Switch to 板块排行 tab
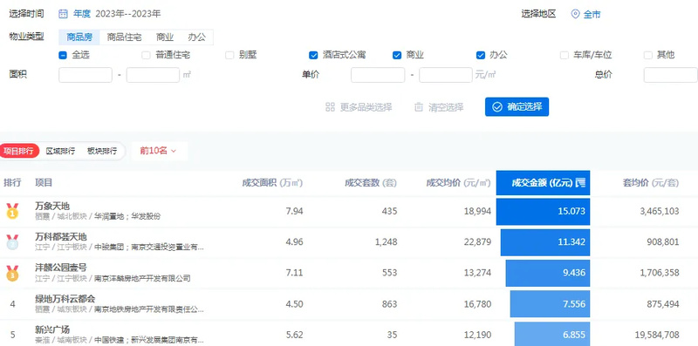 (102, 151)
